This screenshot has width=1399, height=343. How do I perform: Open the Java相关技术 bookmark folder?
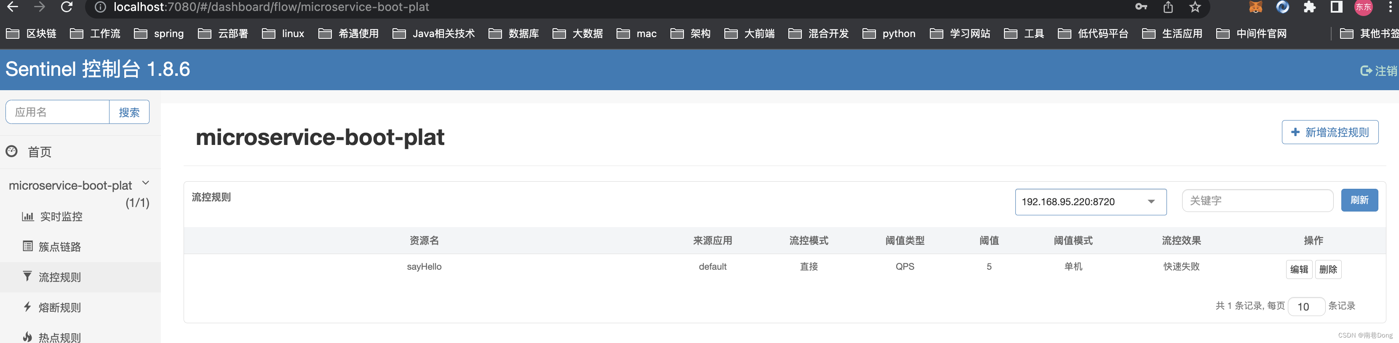(x=433, y=34)
